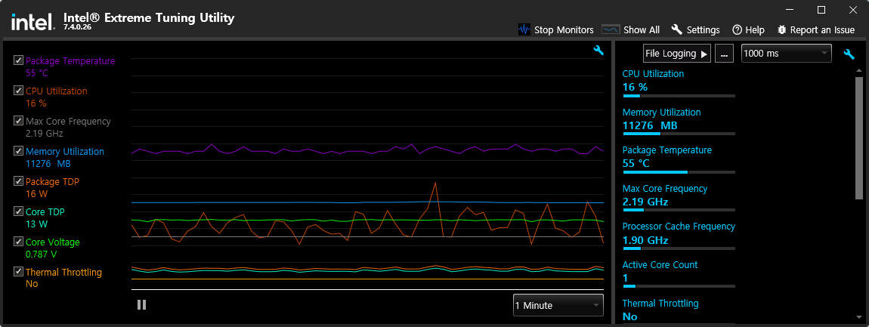Click the ellipsis browse button
Screen dimensions: 869x327
[725, 54]
